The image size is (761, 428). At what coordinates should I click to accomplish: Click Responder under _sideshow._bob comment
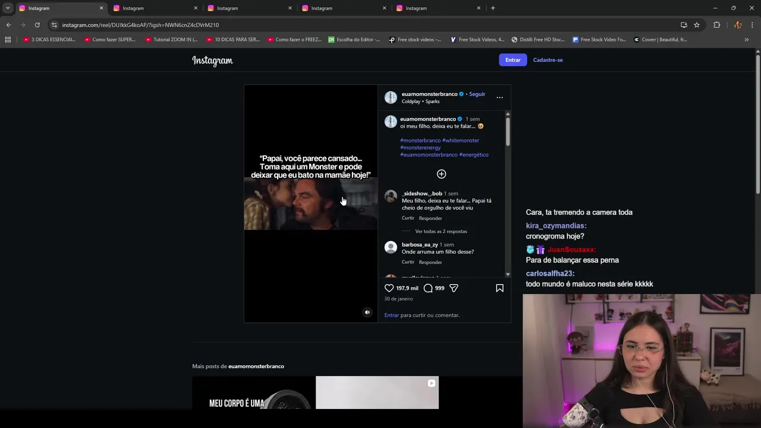(430, 218)
